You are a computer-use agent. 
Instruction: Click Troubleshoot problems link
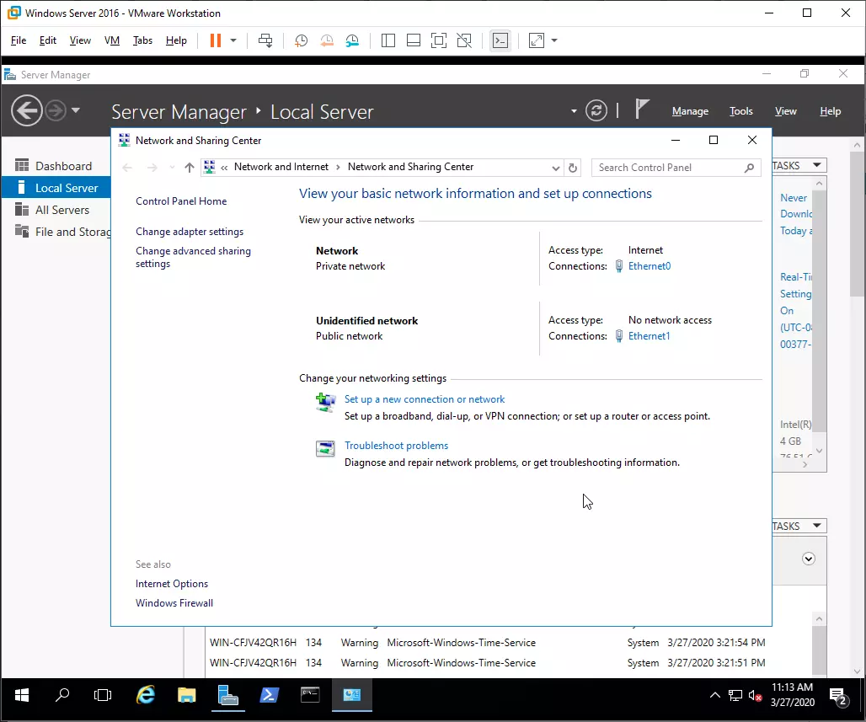click(x=396, y=445)
